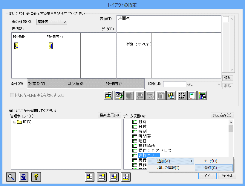Click the calendar period settings icon

[192, 96]
